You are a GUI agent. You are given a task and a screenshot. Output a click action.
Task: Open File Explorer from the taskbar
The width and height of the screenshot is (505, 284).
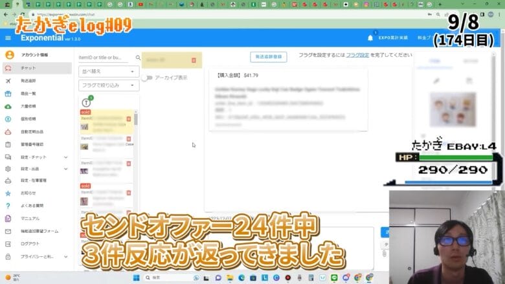tap(230, 278)
